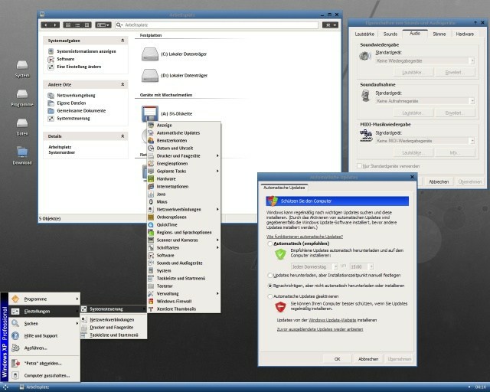Click the Java icon in the menu

point(151,194)
